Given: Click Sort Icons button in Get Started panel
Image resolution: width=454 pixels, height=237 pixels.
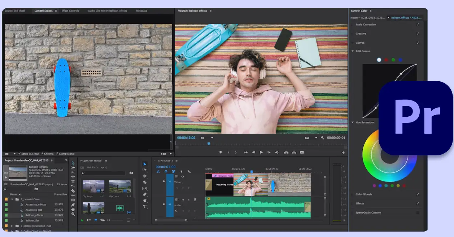Looking at the screenshot, I should click(129, 220).
